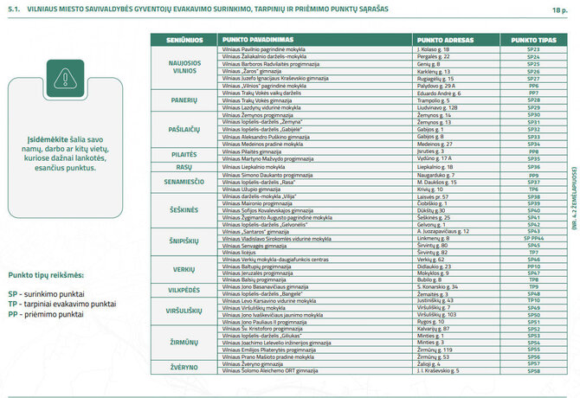Click the VERKIŲ district cell

[184, 269]
